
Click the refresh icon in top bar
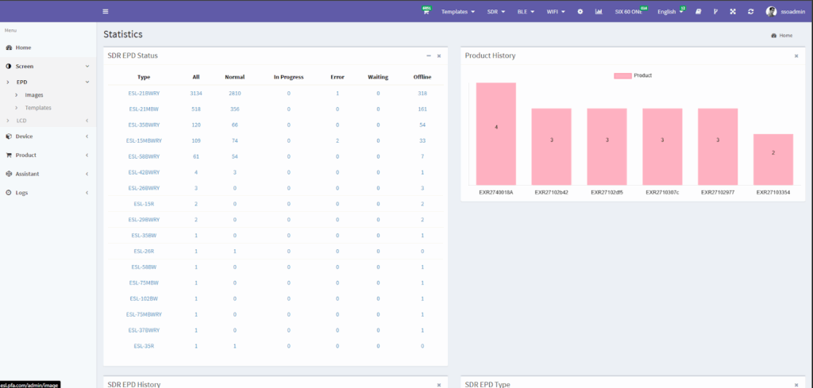[750, 12]
